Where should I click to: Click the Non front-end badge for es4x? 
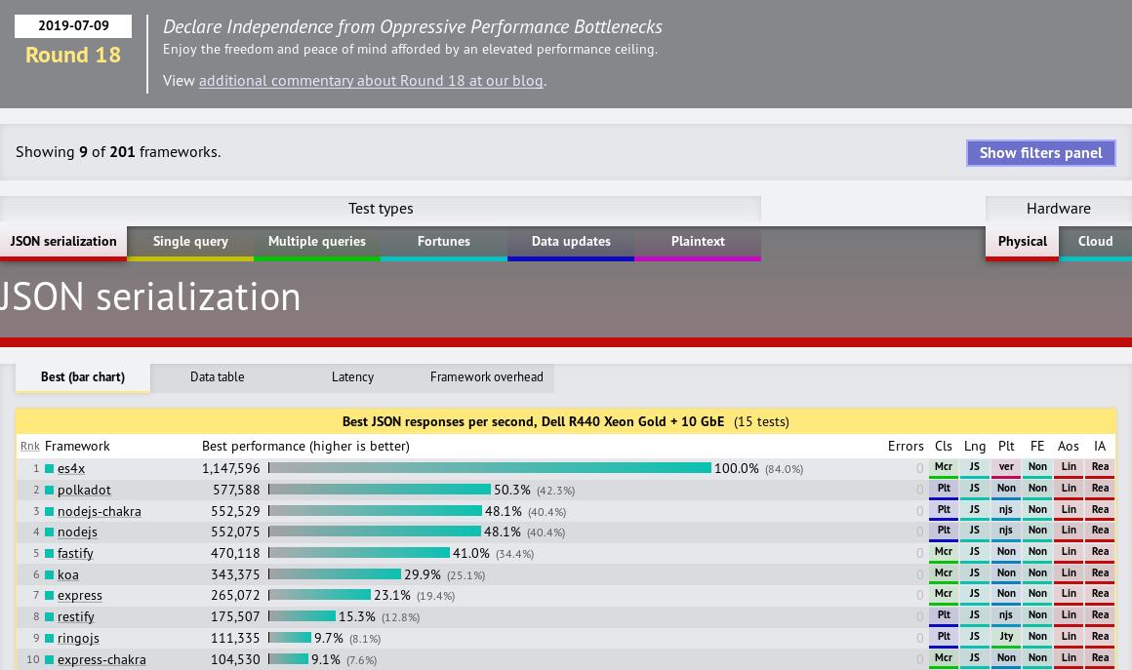point(1037,468)
